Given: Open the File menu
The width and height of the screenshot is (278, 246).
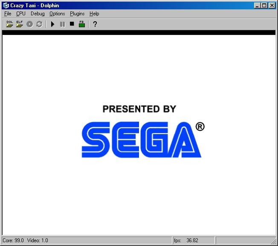Looking at the screenshot, I should point(8,14).
